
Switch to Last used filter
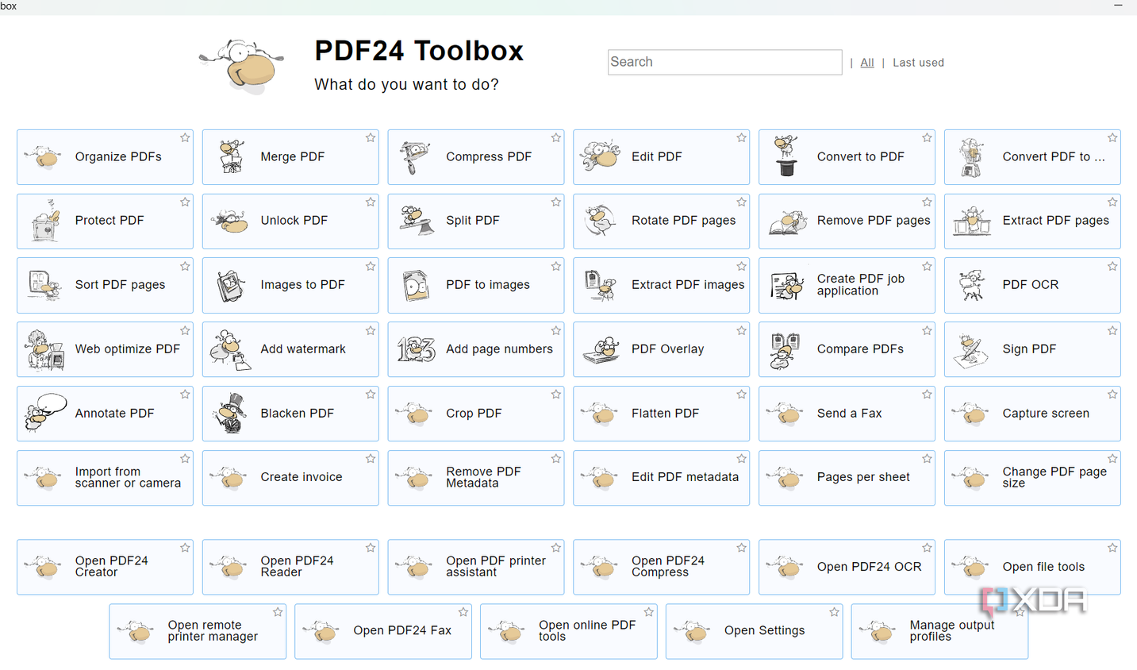[918, 63]
